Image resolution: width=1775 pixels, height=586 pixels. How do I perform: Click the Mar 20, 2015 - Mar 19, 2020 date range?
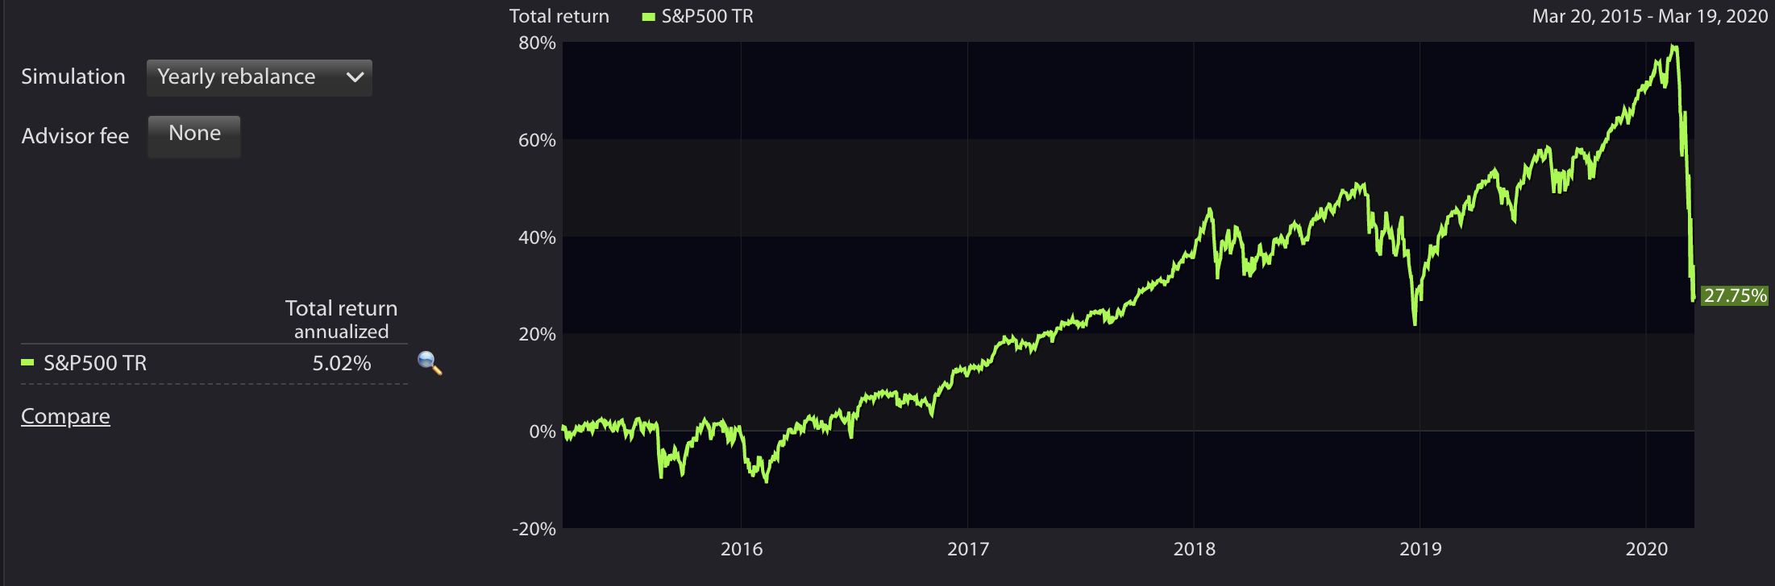pyautogui.click(x=1649, y=17)
